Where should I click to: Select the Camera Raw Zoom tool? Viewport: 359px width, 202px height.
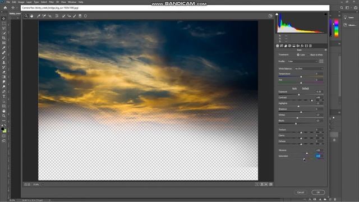(26, 16)
